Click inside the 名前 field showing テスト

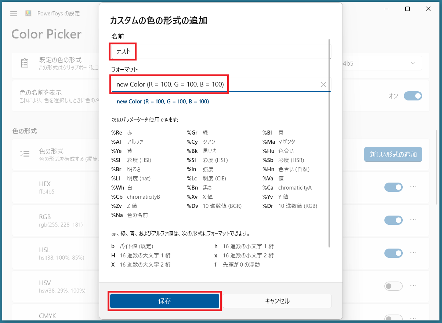pos(184,52)
